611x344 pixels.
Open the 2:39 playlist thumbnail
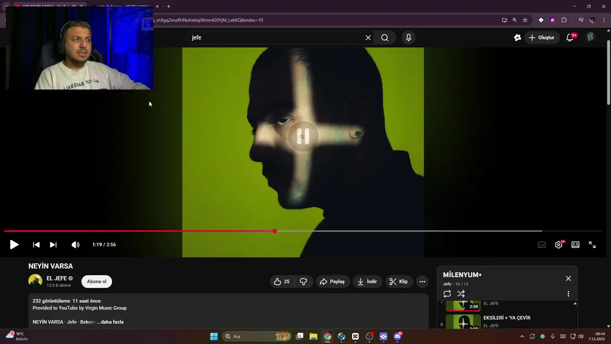(x=463, y=305)
